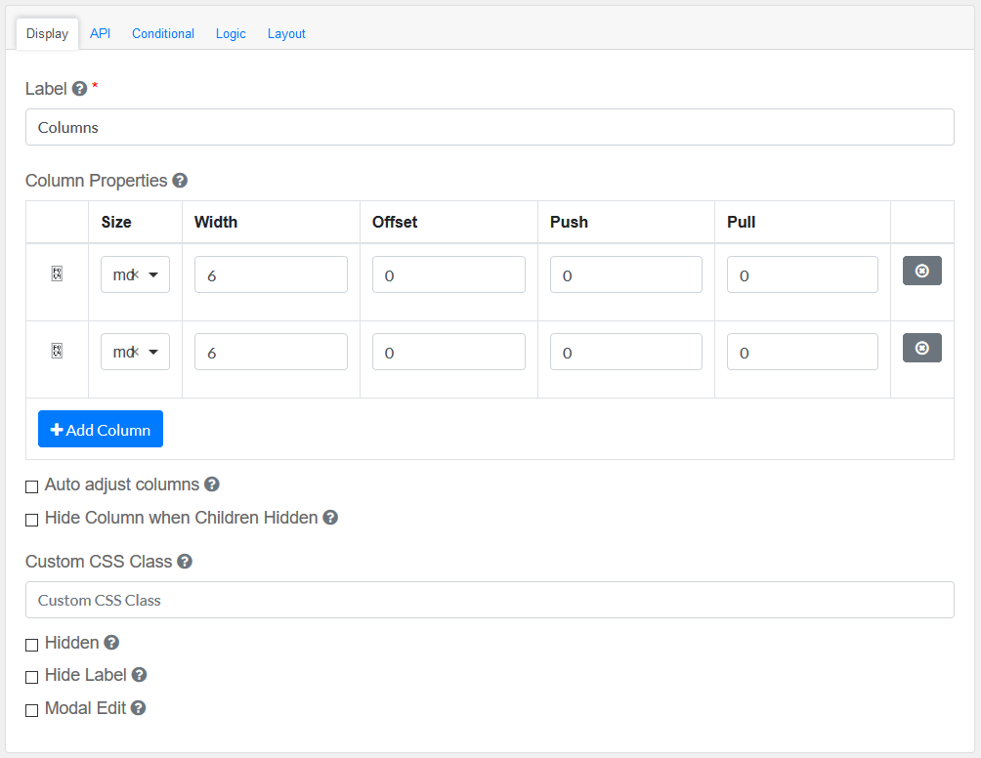The height and width of the screenshot is (758, 981).
Task: Click help icon beside Auto adjust columns
Action: tap(212, 484)
